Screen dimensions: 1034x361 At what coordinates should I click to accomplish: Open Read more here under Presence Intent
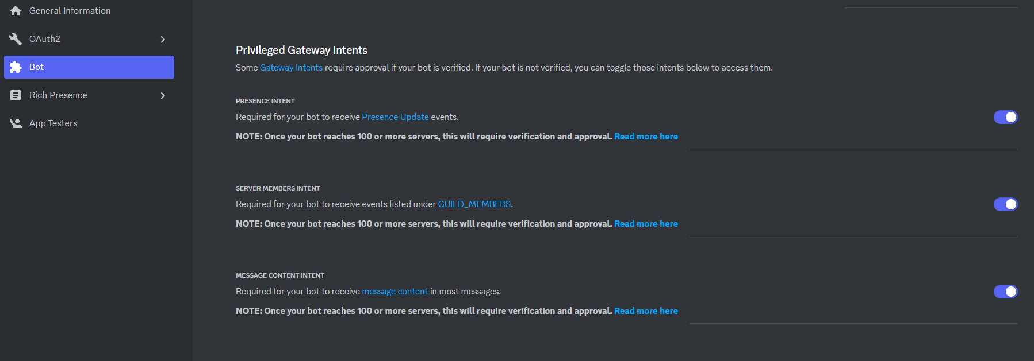(646, 136)
